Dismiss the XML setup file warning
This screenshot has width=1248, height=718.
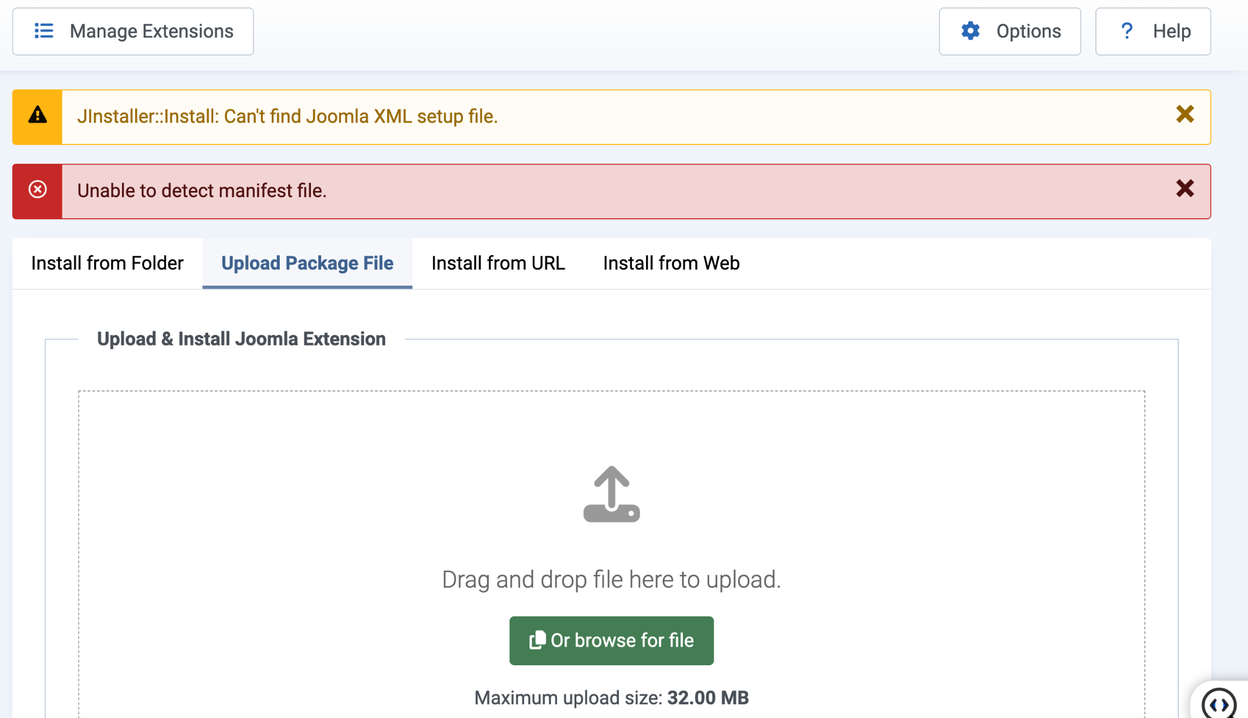pyautogui.click(x=1185, y=115)
